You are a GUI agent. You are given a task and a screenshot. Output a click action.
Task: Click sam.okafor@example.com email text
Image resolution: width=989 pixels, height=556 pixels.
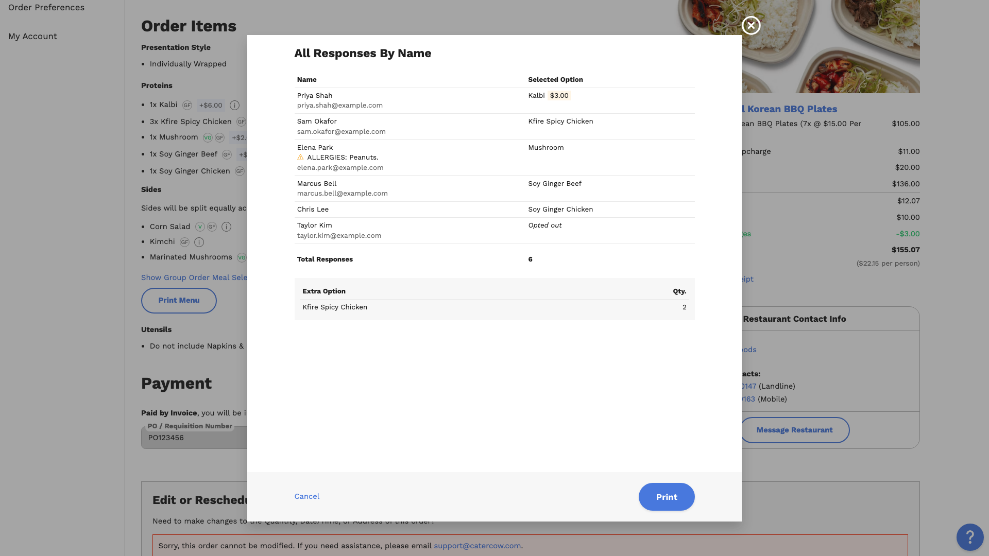click(x=341, y=131)
